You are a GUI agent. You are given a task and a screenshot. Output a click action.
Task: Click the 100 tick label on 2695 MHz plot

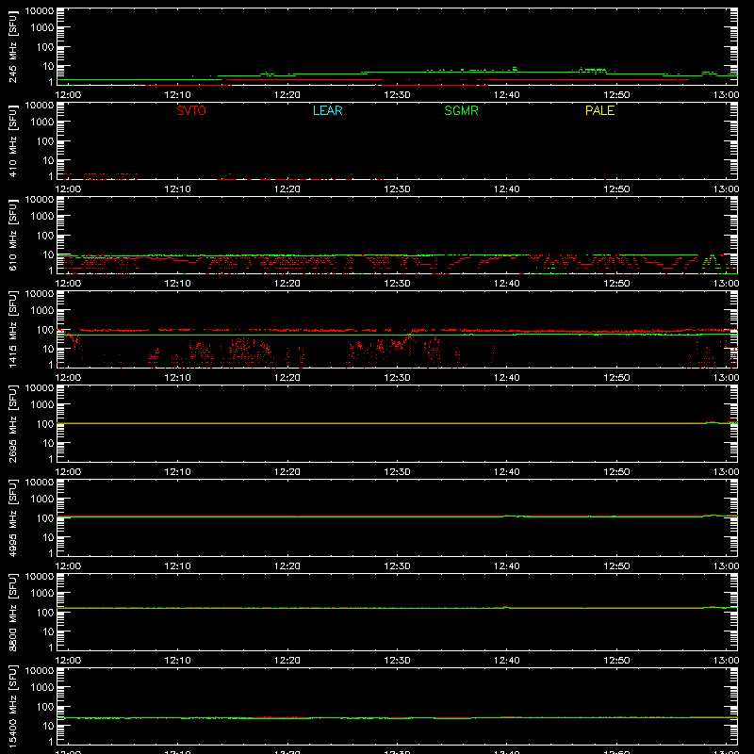coord(45,423)
